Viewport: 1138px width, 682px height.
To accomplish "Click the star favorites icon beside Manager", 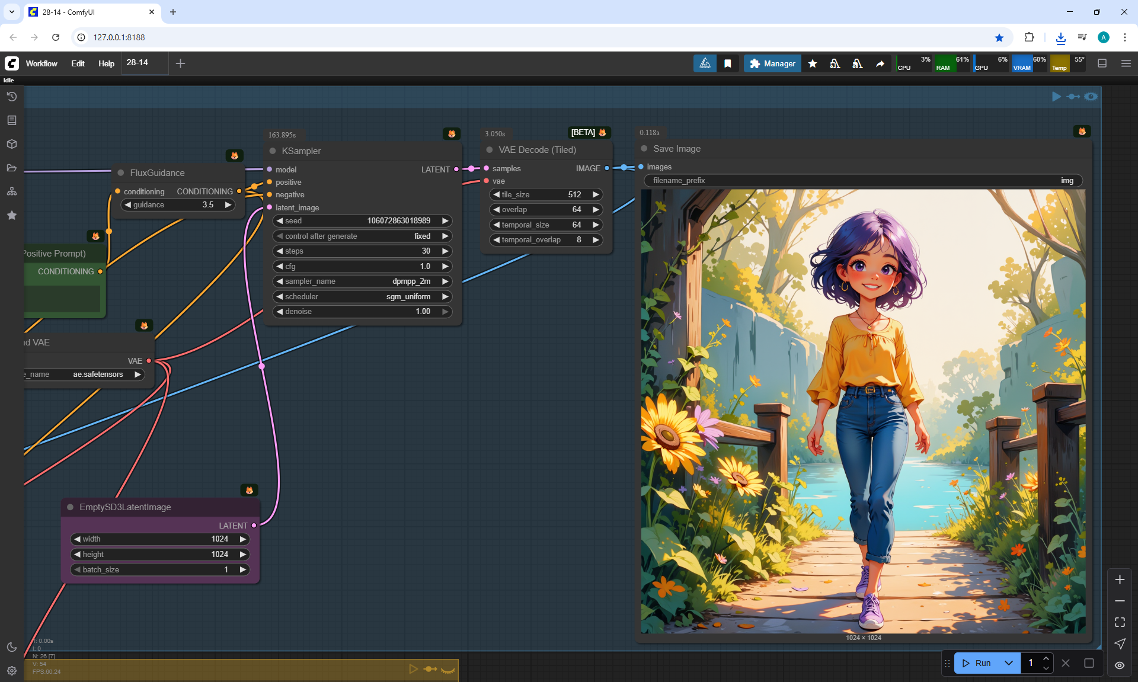I will click(813, 63).
